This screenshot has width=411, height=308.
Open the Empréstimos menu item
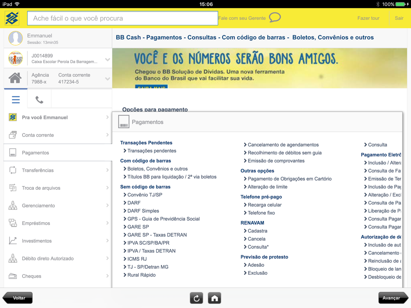point(58,223)
